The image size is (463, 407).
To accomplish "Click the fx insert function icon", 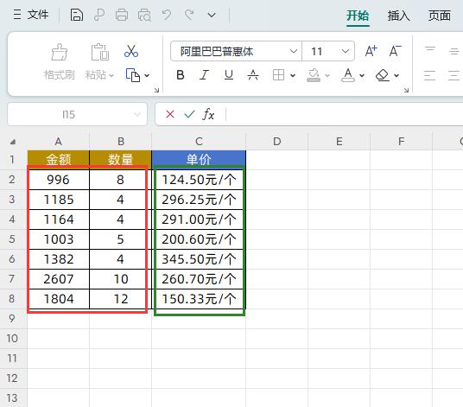I will 208,114.
